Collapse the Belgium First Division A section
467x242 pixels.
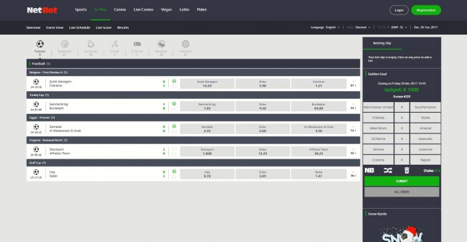[x=193, y=72]
